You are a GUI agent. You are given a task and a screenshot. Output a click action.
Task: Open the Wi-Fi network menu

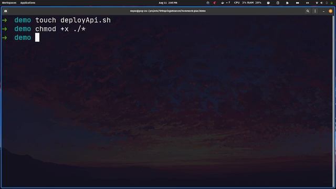[x=317, y=3]
